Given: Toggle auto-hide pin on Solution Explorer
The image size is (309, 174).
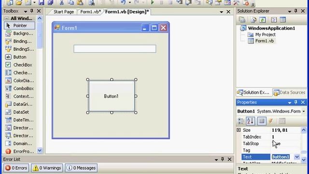Looking at the screenshot, I should pyautogui.click(x=296, y=11).
